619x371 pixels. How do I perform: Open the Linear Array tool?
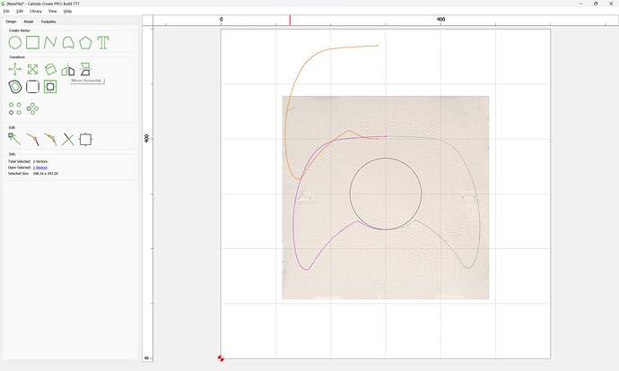(x=15, y=108)
